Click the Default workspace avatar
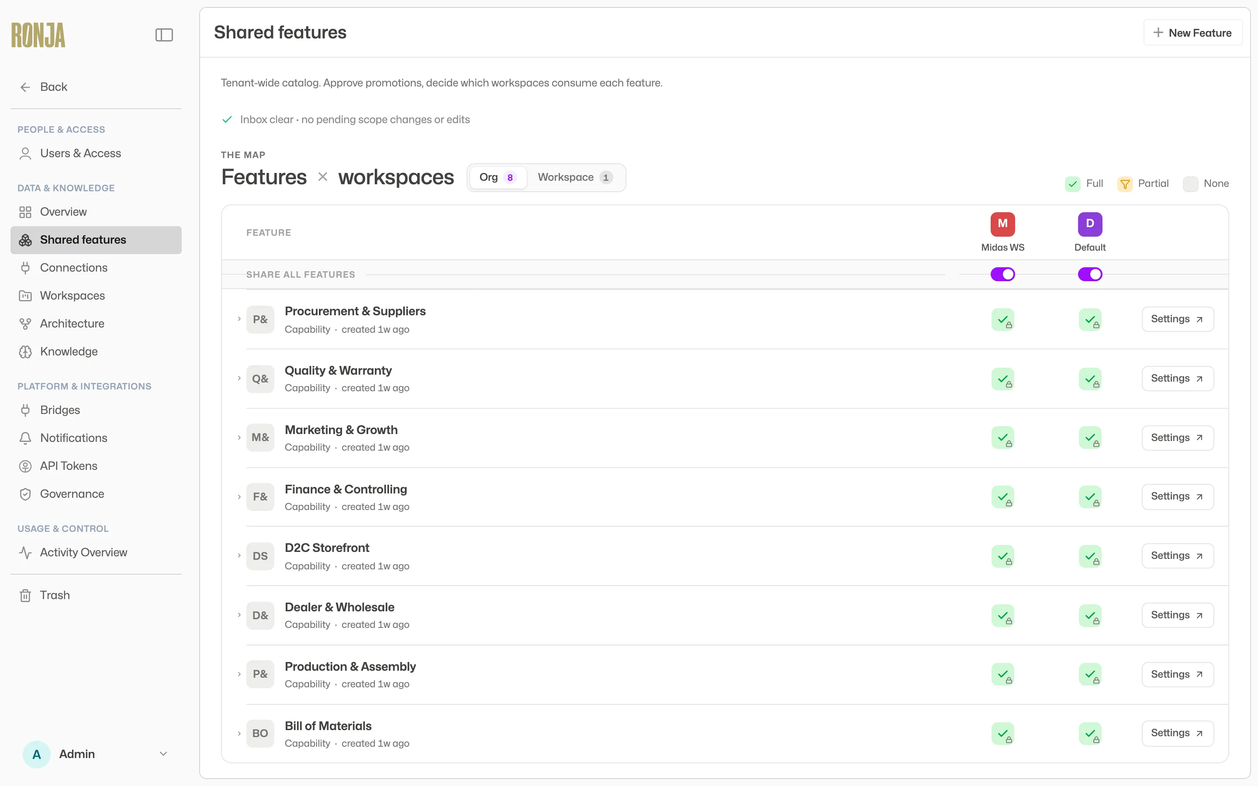 tap(1090, 224)
